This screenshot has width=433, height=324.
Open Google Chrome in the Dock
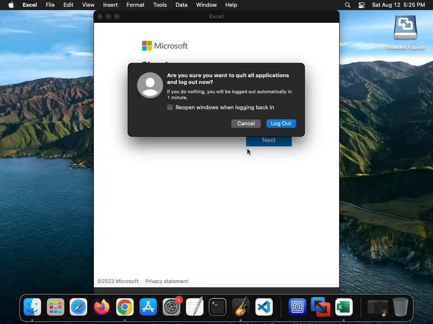click(x=125, y=307)
